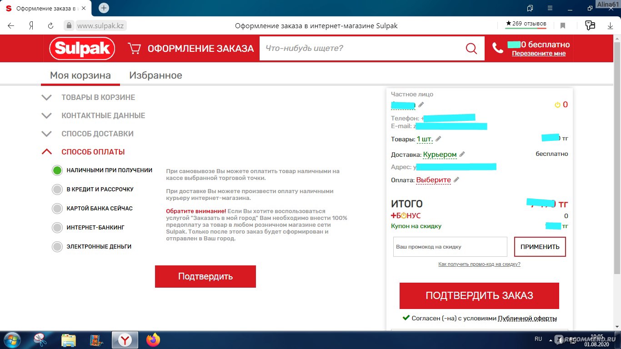
Task: Click 'Подтвердить заказ' button
Action: pos(479,295)
